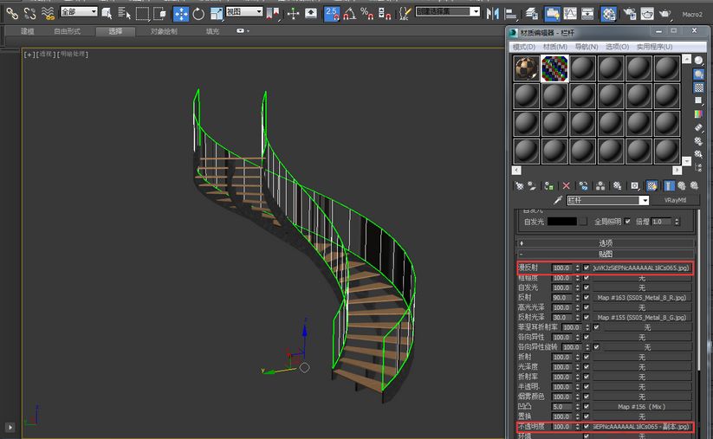Screen dimensions: 713x439
Task: Open the 模式(D) menu
Action: click(524, 47)
